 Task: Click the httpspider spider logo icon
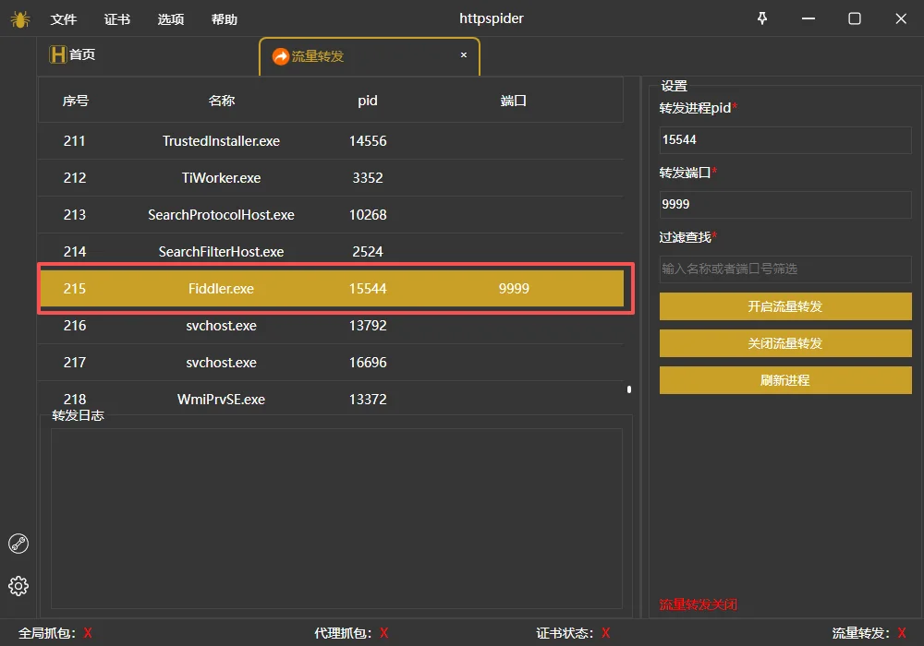click(x=19, y=19)
